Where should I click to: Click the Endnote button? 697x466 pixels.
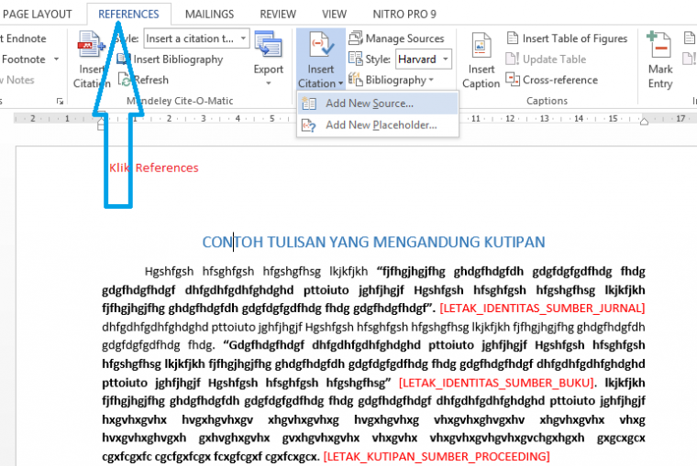23,38
